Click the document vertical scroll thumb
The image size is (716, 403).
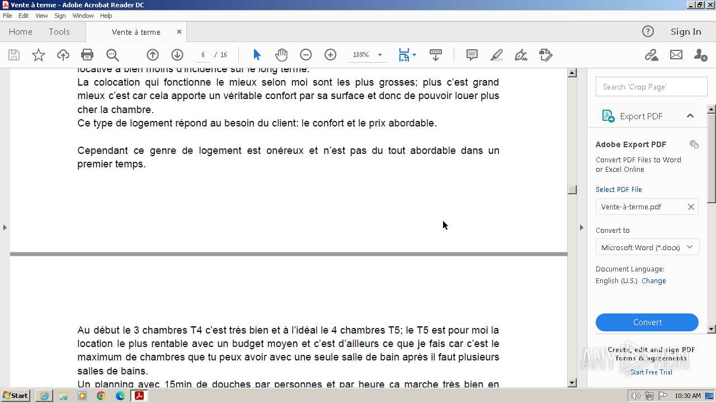(572, 190)
